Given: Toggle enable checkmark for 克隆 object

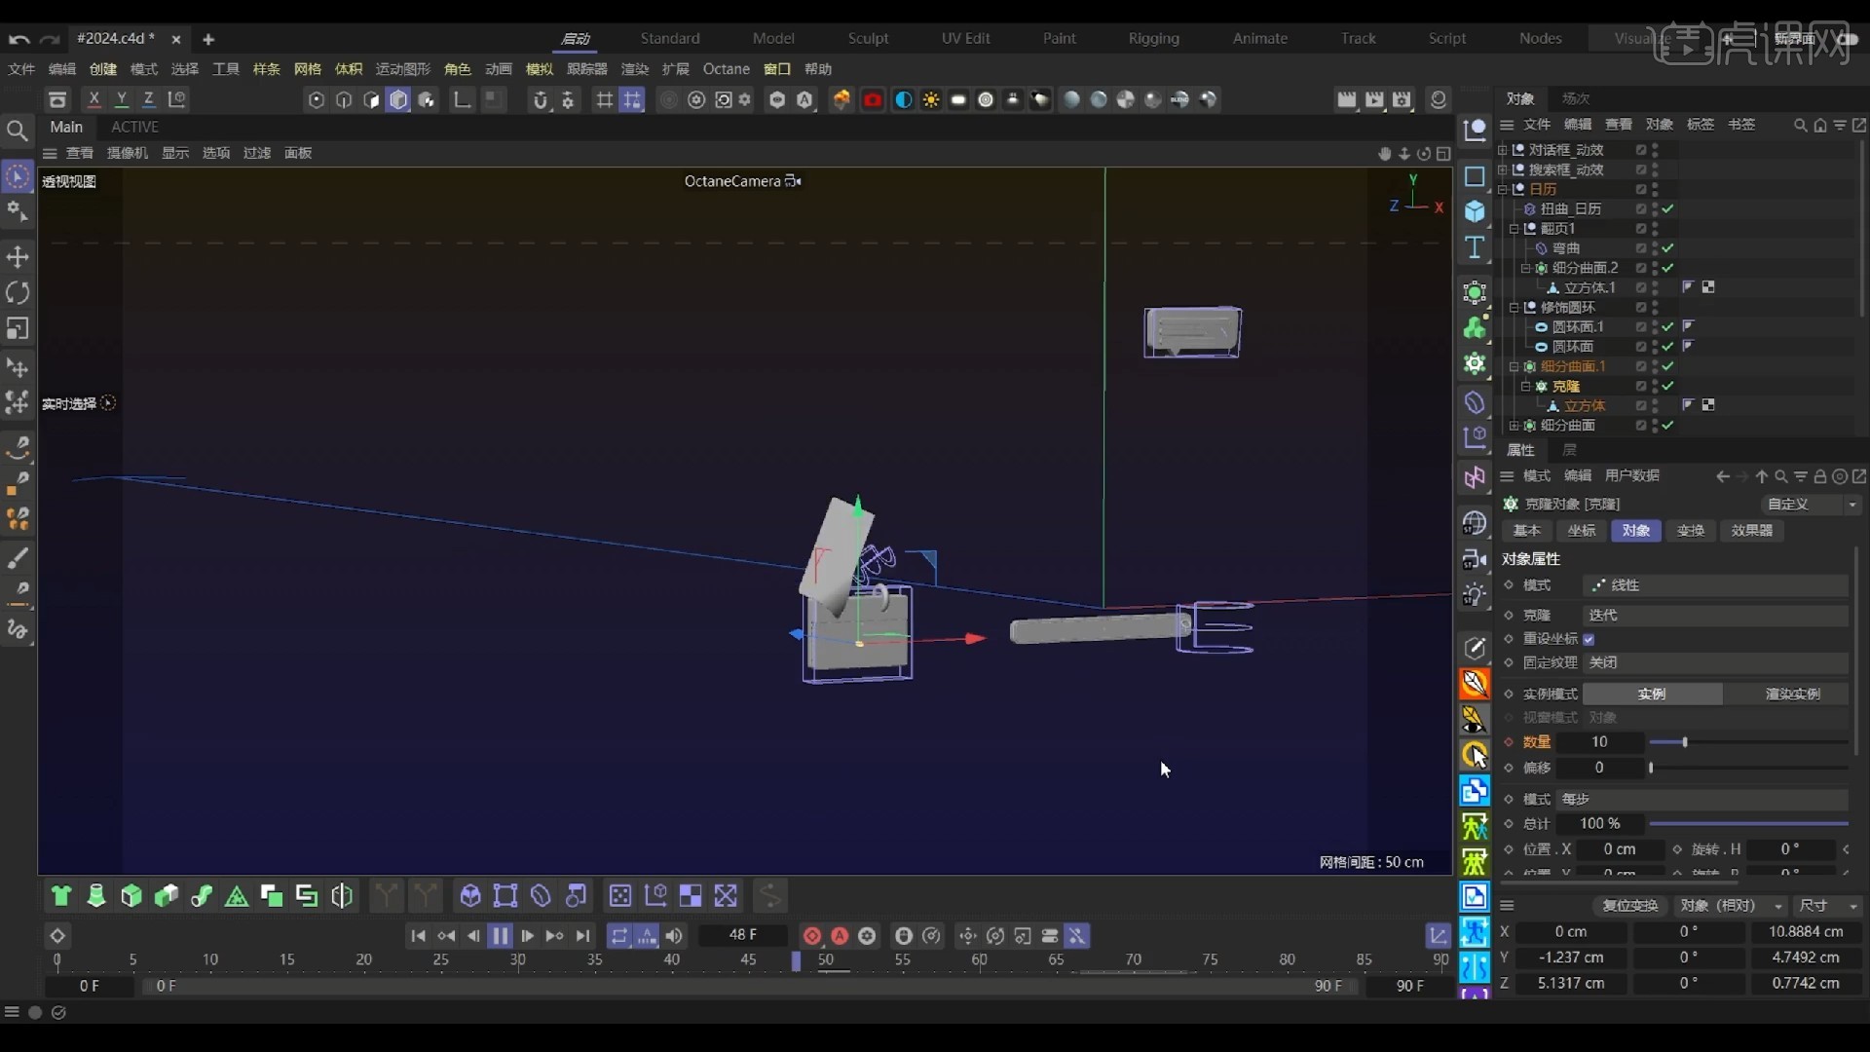Looking at the screenshot, I should click(1667, 387).
